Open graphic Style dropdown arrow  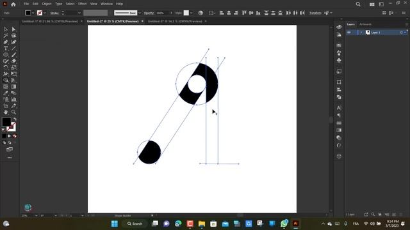point(191,13)
